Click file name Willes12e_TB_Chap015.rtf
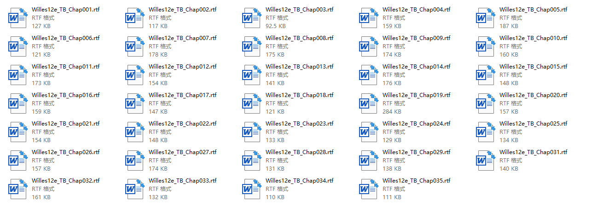The height and width of the screenshot is (224, 615). pos(534,67)
